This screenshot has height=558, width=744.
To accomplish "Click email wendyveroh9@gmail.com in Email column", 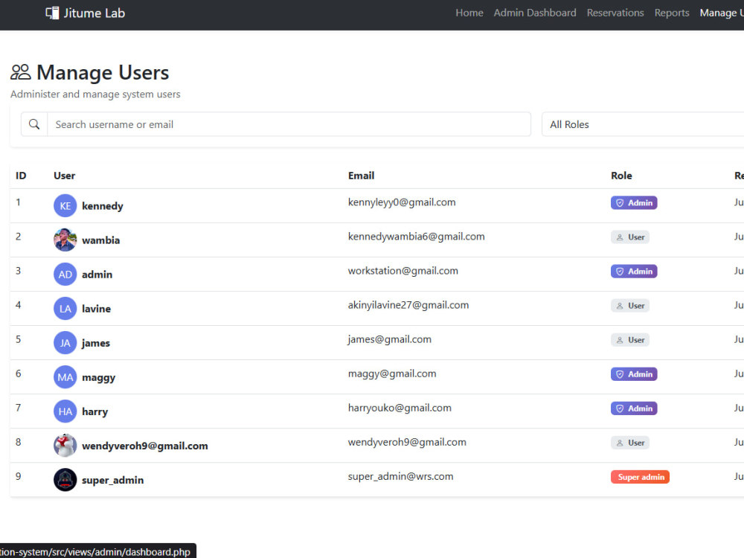I will click(x=407, y=442).
